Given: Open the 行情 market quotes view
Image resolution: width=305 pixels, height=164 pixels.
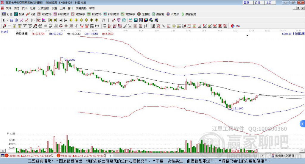Looking at the screenshot, I should 7,14.
